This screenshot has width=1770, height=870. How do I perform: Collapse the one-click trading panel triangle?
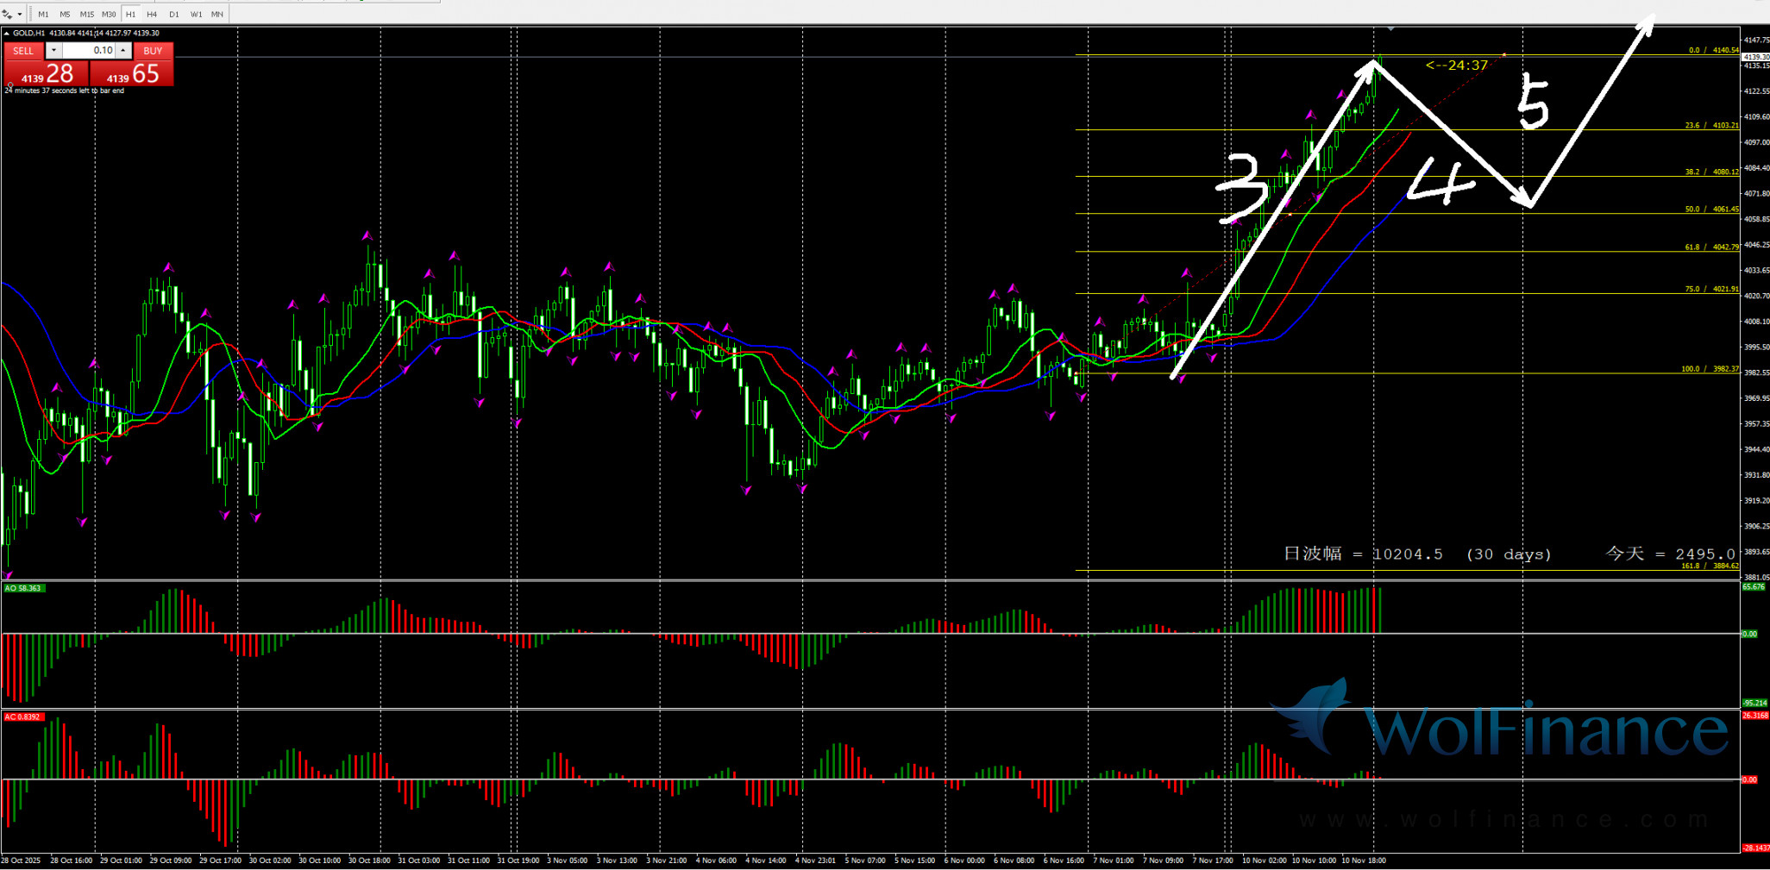(7, 34)
